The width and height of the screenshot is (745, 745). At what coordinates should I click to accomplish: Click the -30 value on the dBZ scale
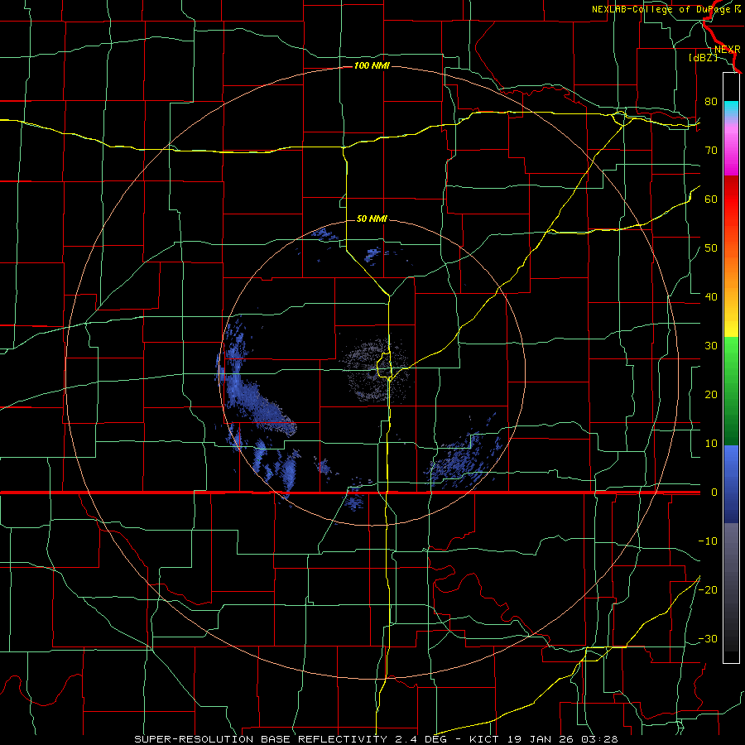click(x=708, y=639)
